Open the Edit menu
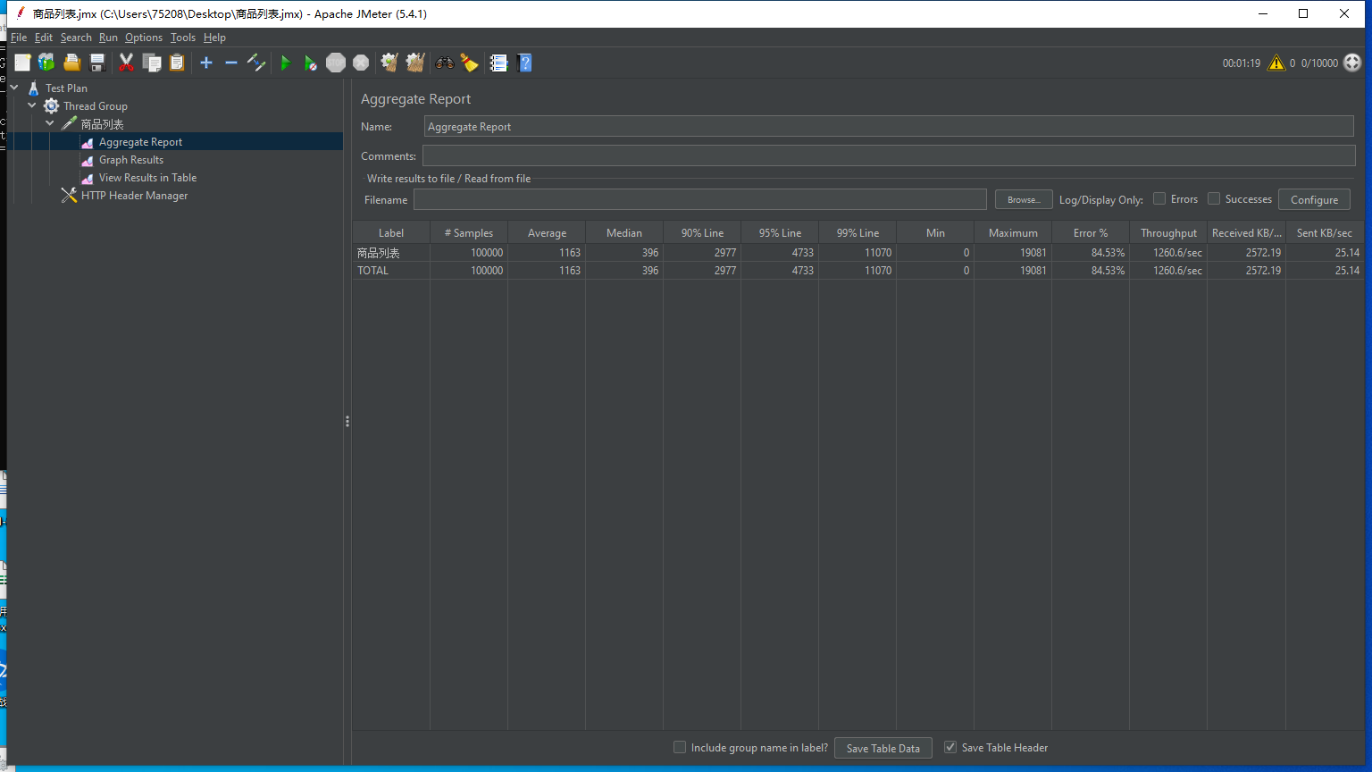This screenshot has width=1372, height=772. (x=44, y=38)
